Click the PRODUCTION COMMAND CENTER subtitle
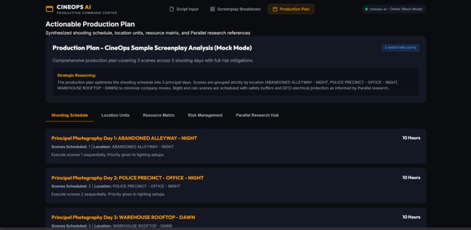This screenshot has width=471, height=230. coord(87,13)
